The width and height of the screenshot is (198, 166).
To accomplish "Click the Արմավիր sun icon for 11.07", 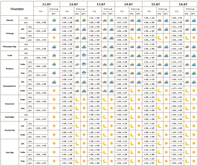I will point(54,117).
